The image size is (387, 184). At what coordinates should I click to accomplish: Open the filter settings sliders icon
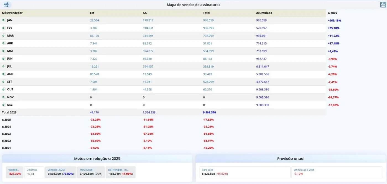click(x=6, y=5)
